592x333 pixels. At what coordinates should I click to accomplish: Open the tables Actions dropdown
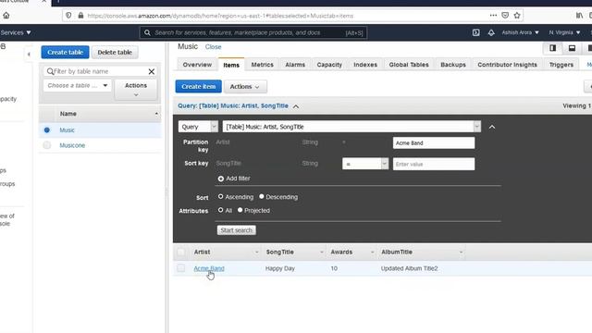point(136,90)
